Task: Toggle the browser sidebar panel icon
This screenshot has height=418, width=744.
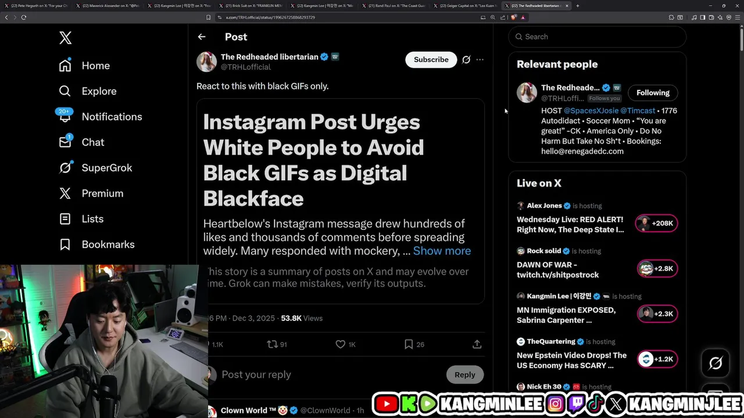Action: (x=702, y=17)
